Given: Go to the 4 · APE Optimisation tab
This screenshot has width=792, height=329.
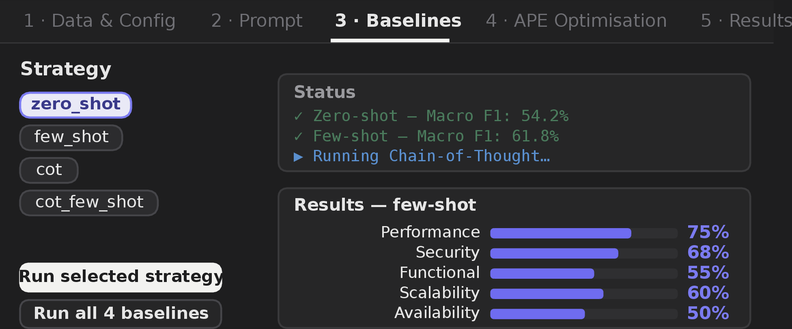Looking at the screenshot, I should point(576,21).
